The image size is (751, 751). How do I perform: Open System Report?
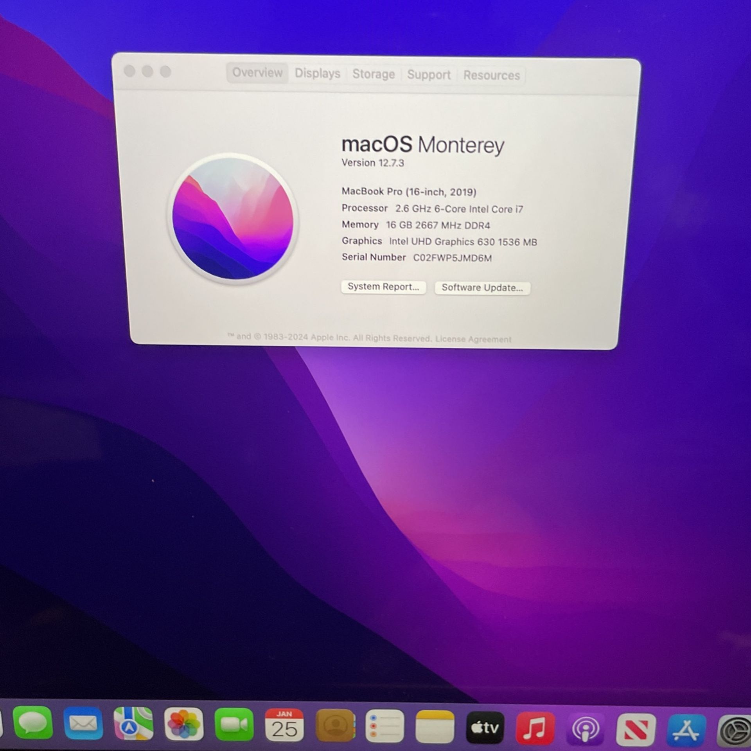383,287
